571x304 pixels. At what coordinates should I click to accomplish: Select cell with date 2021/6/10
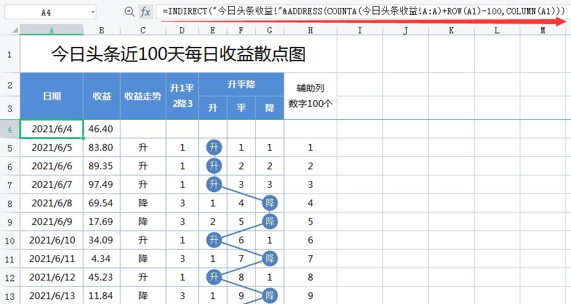coord(52,240)
